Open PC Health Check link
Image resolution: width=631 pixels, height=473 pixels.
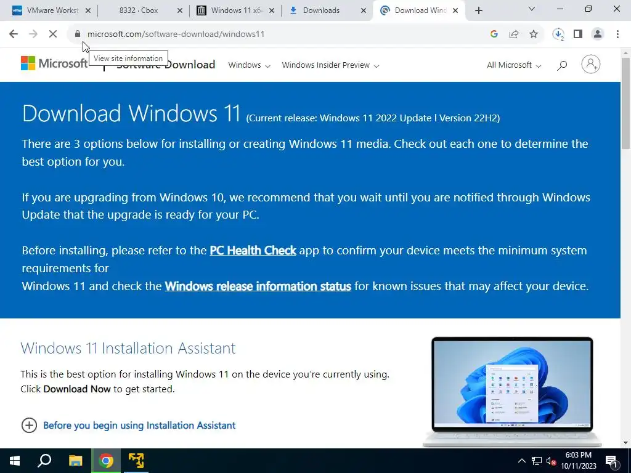253,250
